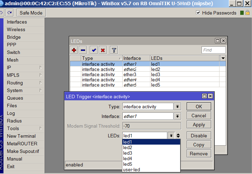Collapse the LEDs dropdown list arrow
The height and width of the screenshot is (174, 252).
click(171, 136)
